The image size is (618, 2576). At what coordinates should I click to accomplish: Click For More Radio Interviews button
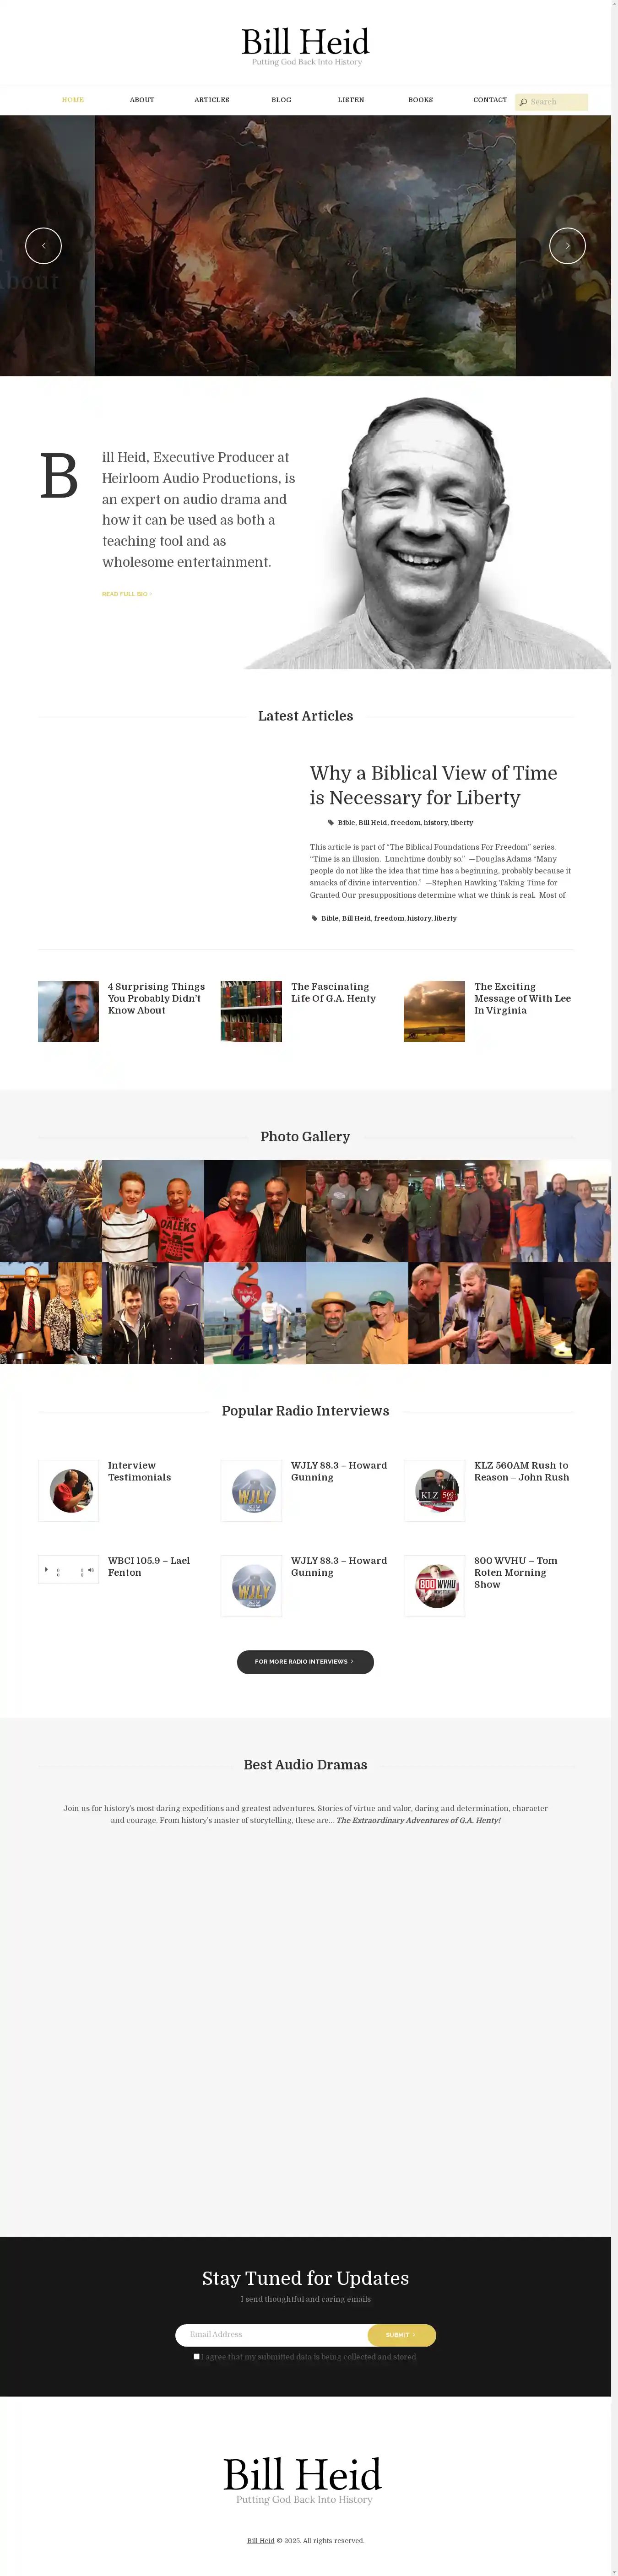(x=305, y=1661)
